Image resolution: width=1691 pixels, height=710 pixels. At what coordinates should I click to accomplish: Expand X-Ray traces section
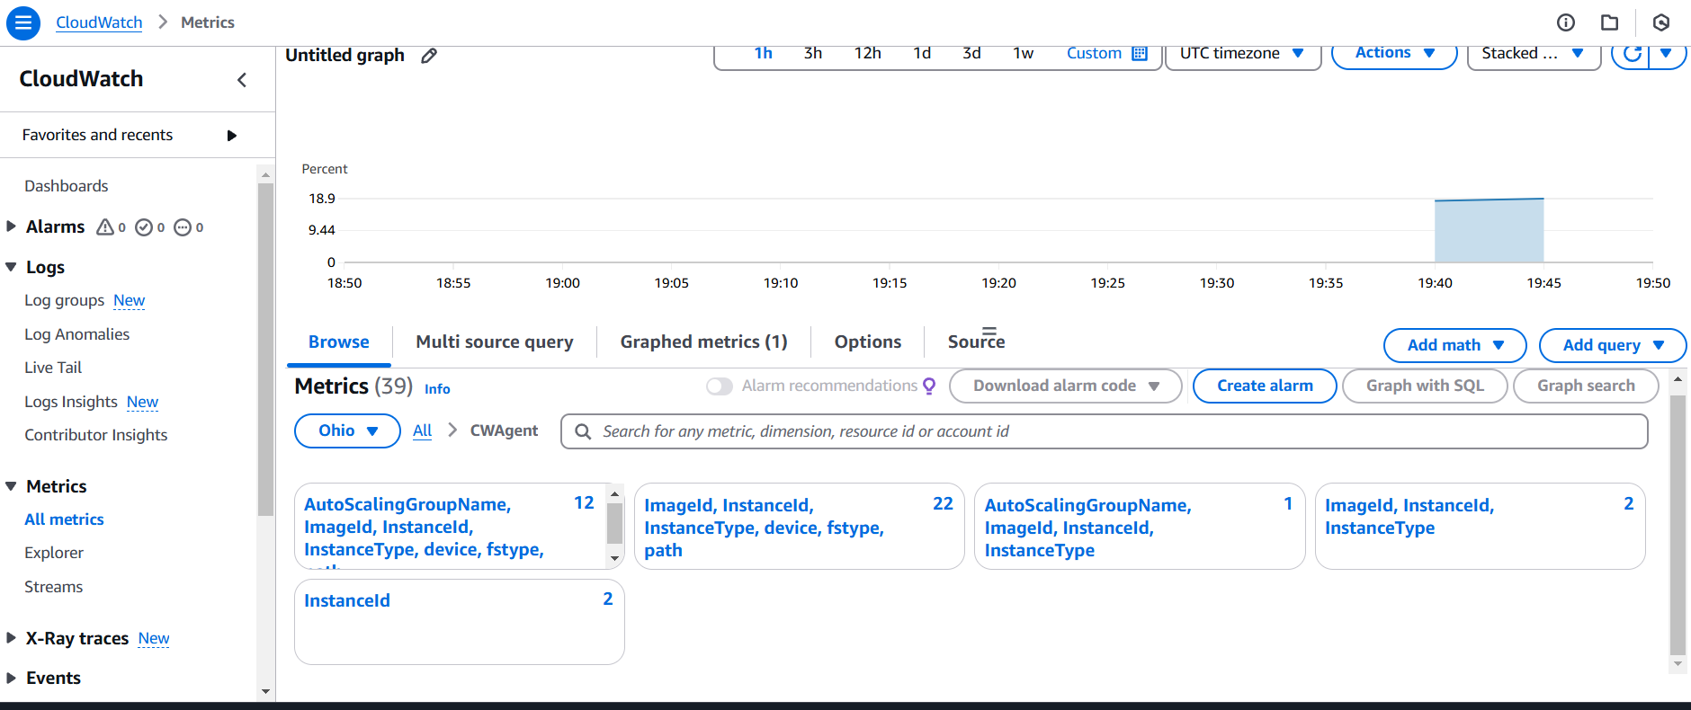click(x=11, y=638)
